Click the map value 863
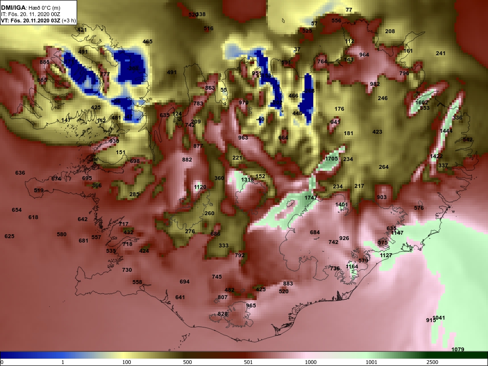488x366 pixels. tap(210, 88)
